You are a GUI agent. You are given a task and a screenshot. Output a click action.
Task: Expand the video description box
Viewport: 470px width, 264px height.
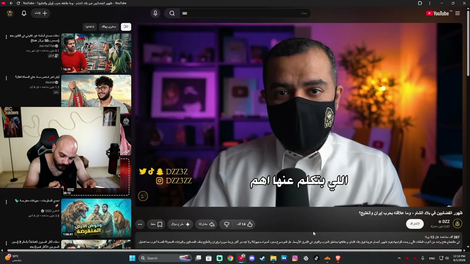coord(299,239)
